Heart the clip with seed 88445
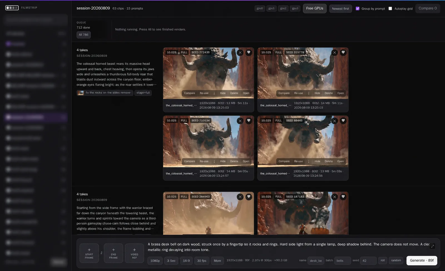 pos(343,121)
